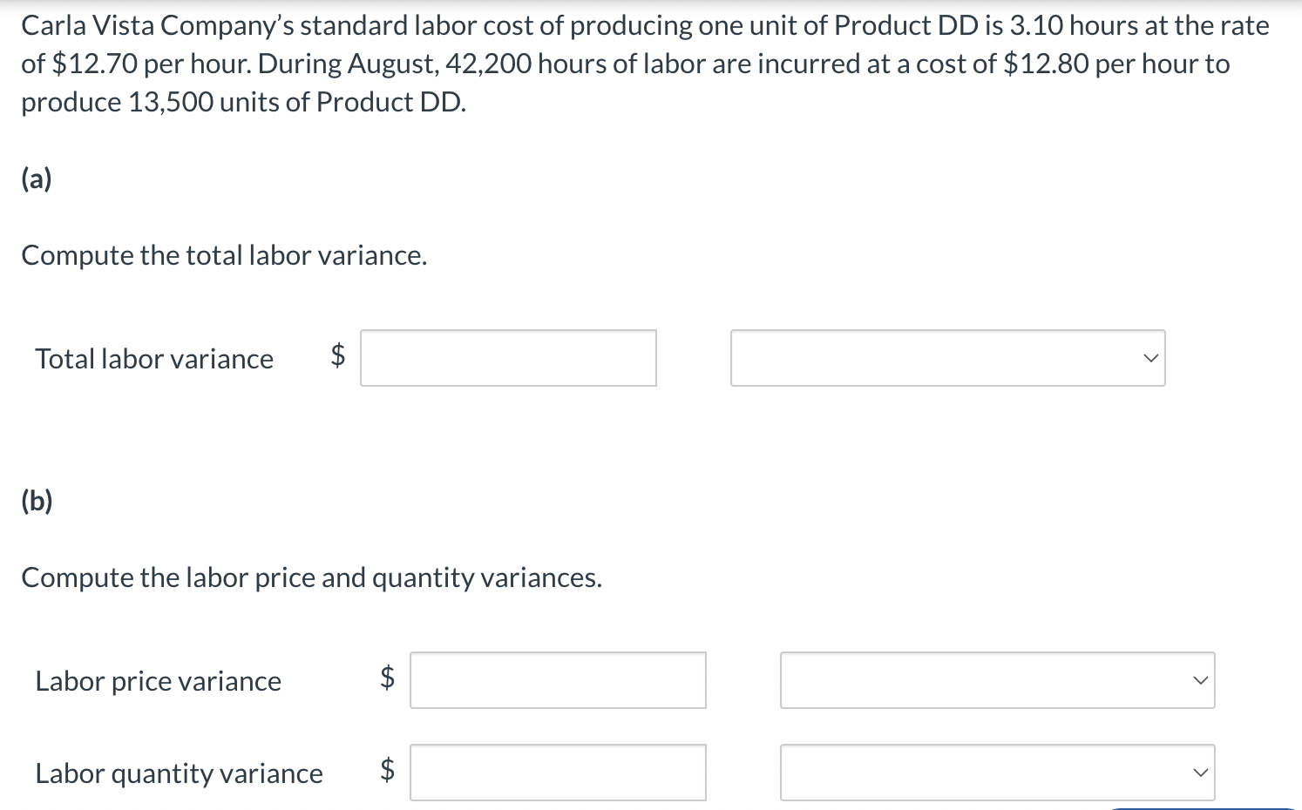
Task: Select the dollar sign beside Labor price variance
Action: pyautogui.click(x=385, y=680)
